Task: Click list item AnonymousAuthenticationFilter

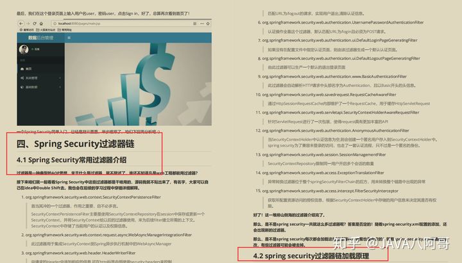Action: pos(336,131)
